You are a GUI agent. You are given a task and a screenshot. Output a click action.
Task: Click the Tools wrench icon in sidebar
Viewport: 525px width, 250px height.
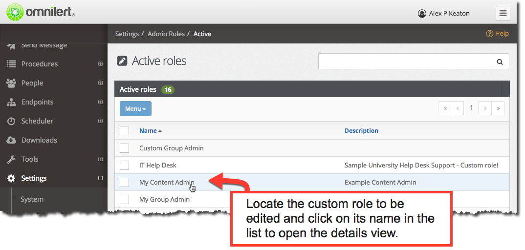(11, 159)
